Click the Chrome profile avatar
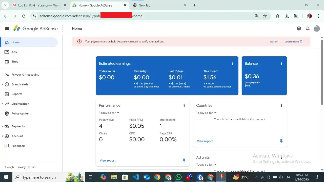Screen dimensions: 324x182 click(309, 16)
